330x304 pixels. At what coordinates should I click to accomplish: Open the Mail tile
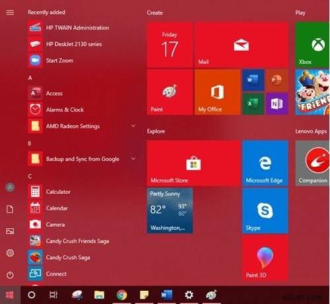242,45
